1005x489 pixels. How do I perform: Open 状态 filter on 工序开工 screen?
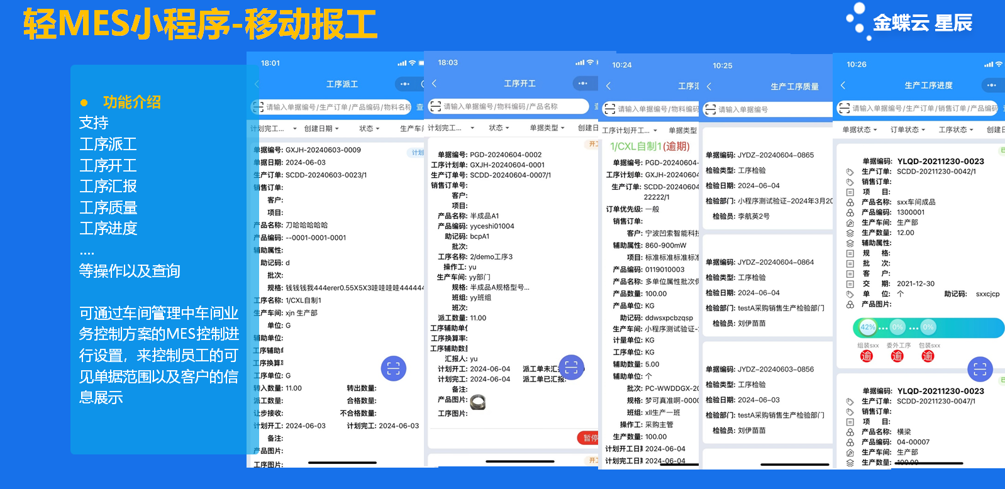tap(499, 128)
